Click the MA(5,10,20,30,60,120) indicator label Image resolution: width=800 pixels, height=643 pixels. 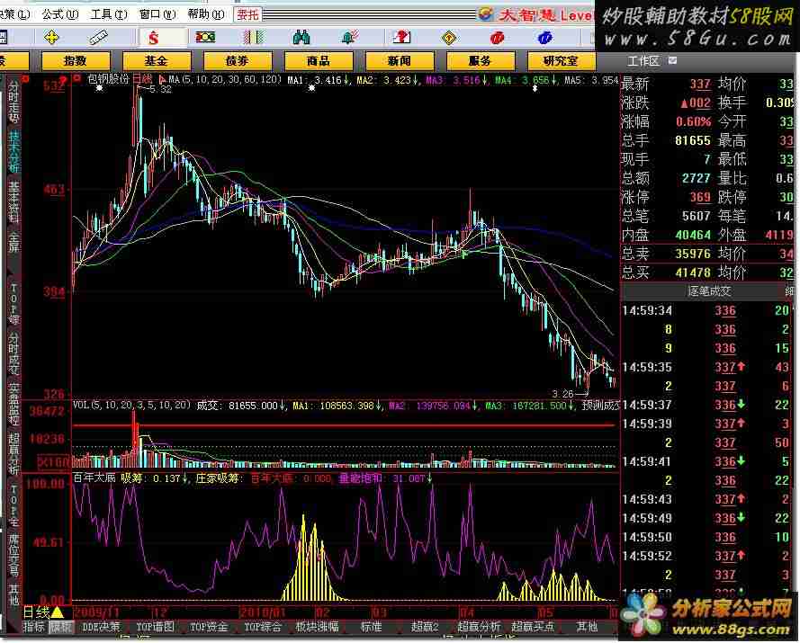[x=225, y=79]
